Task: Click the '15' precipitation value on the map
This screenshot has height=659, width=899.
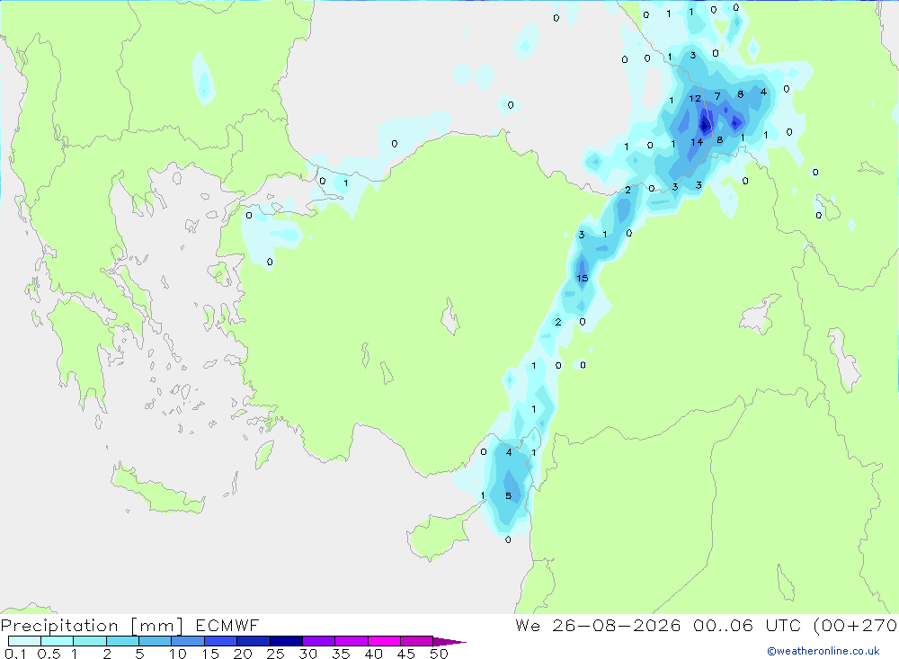Action: 582,278
